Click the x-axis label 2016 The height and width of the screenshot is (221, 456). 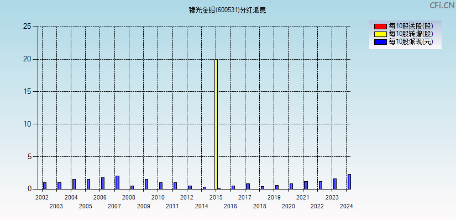230,207
